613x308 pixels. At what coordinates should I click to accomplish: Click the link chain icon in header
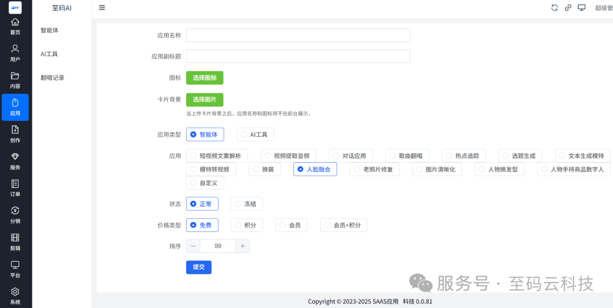click(x=568, y=7)
